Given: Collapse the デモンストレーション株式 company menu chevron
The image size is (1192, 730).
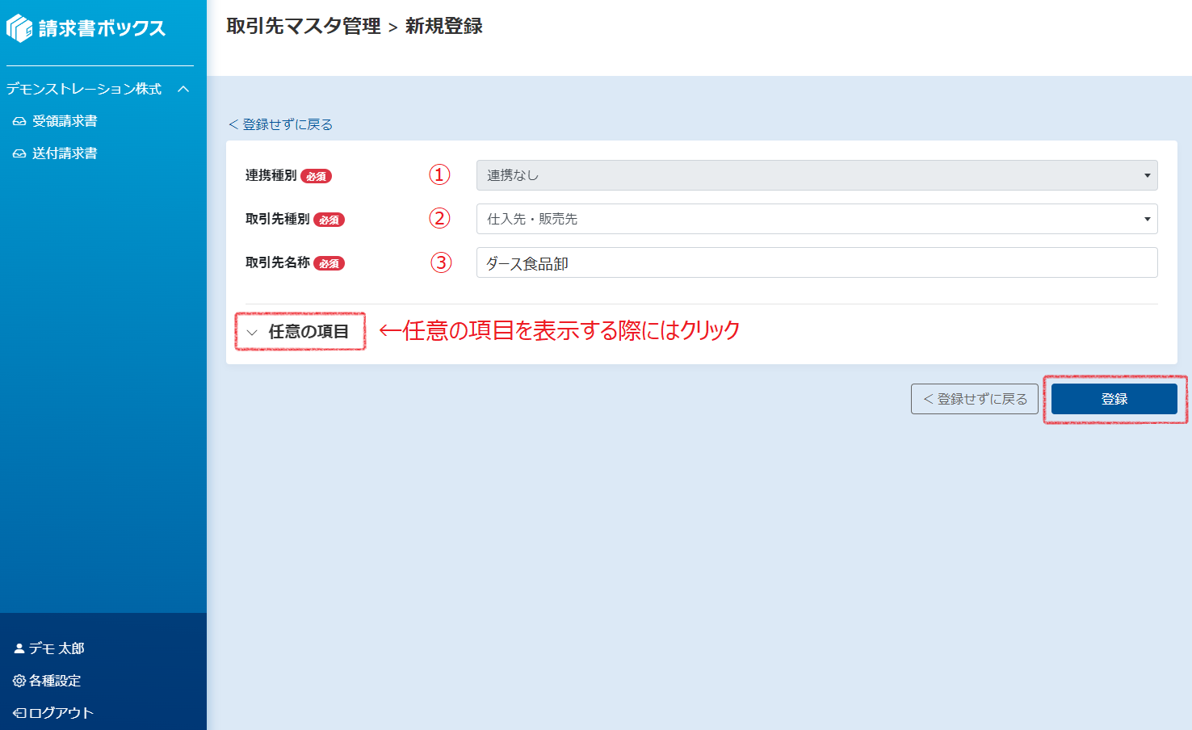Looking at the screenshot, I should 183,89.
